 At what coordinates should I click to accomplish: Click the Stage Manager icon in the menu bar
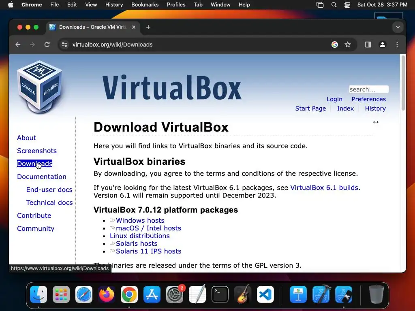click(x=320, y=5)
